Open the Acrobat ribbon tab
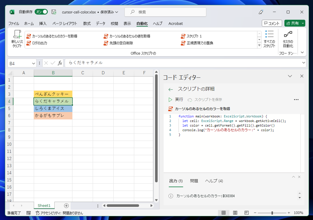This screenshot has height=220, width=313. click(175, 23)
